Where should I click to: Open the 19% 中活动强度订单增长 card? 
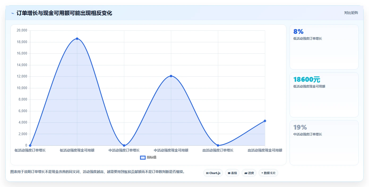click(324, 143)
